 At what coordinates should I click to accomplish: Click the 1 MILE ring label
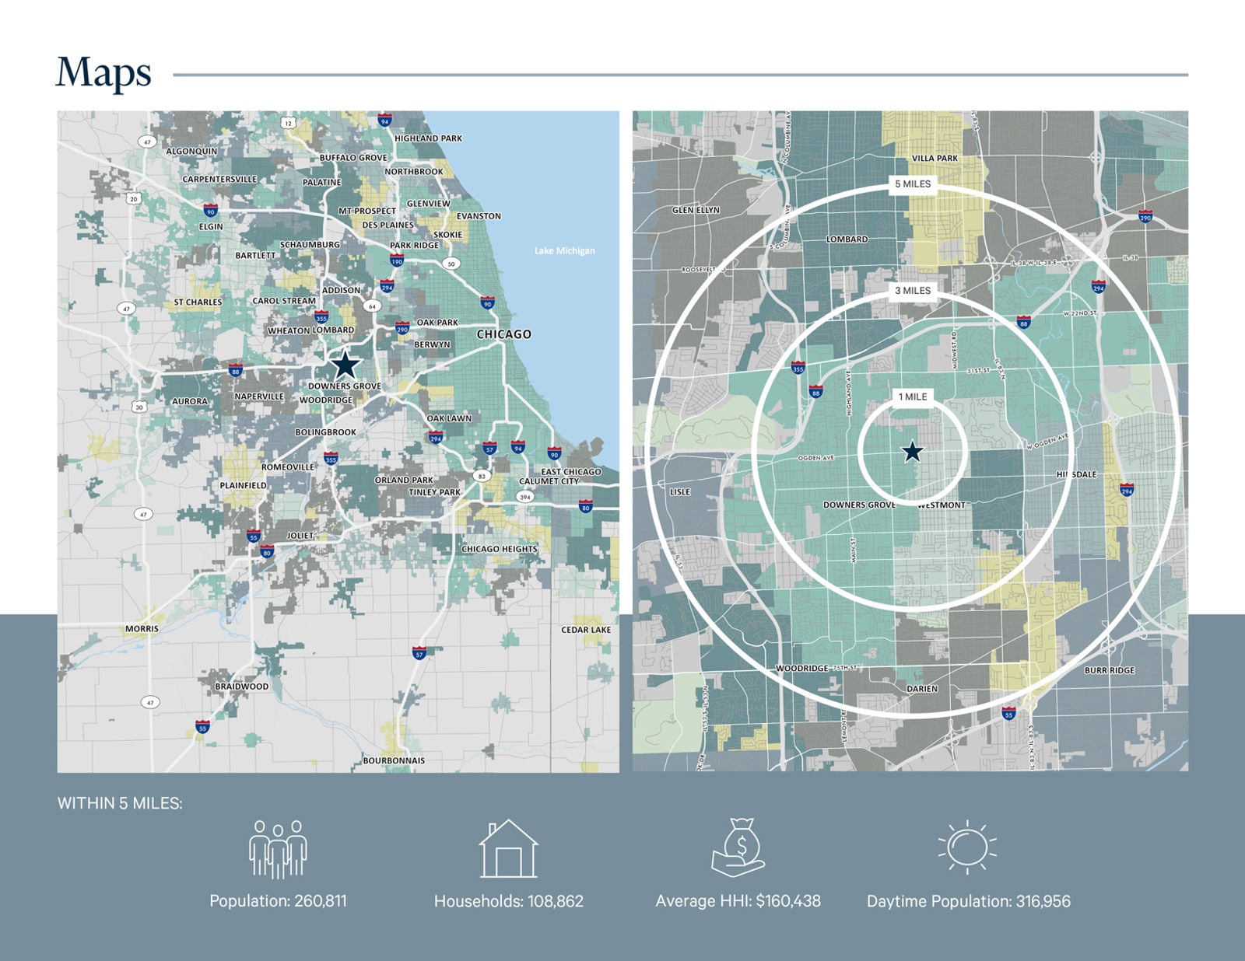[x=912, y=397]
